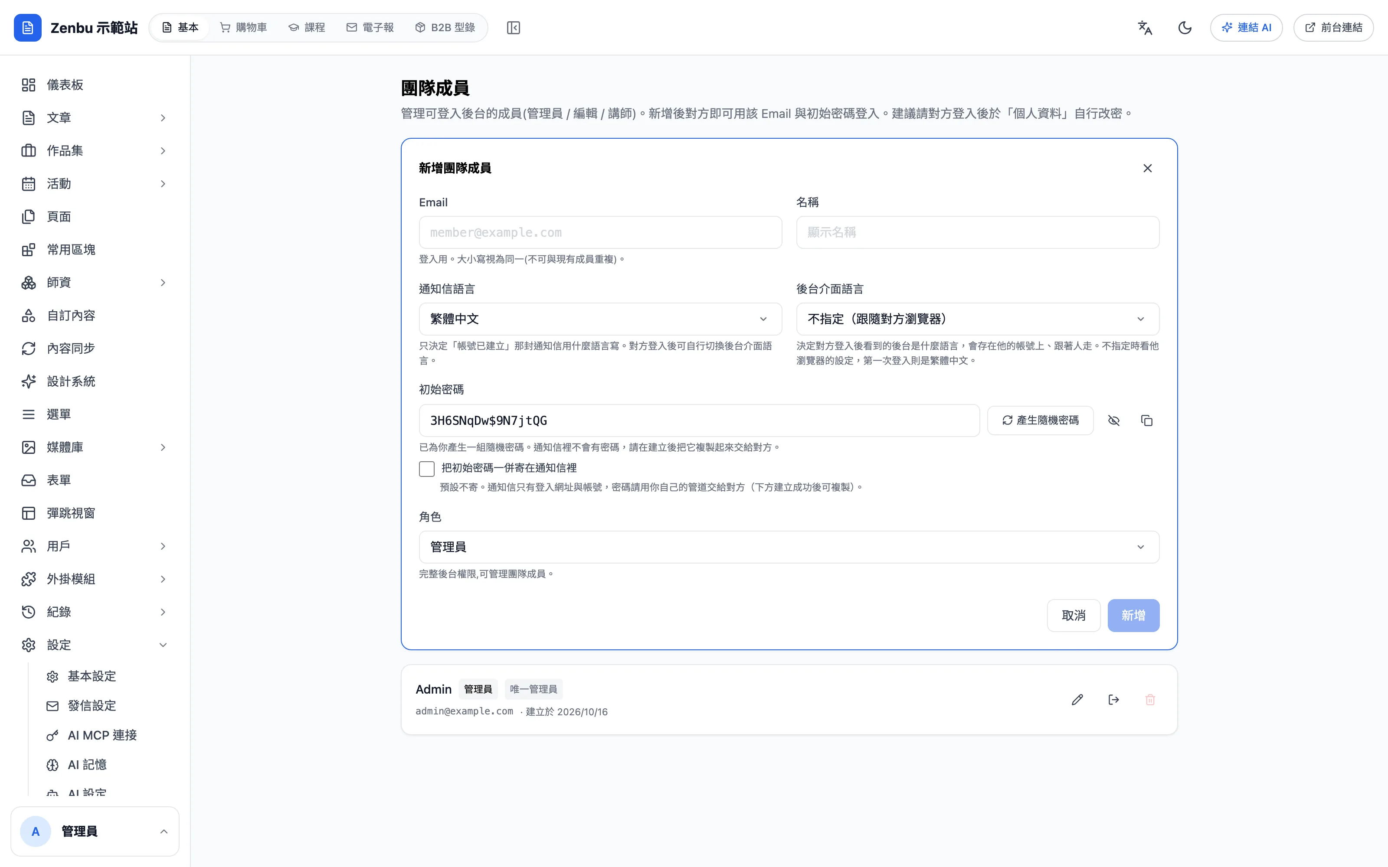Open 選單 in the sidebar
Screen dimensions: 1388x867
click(x=95, y=414)
